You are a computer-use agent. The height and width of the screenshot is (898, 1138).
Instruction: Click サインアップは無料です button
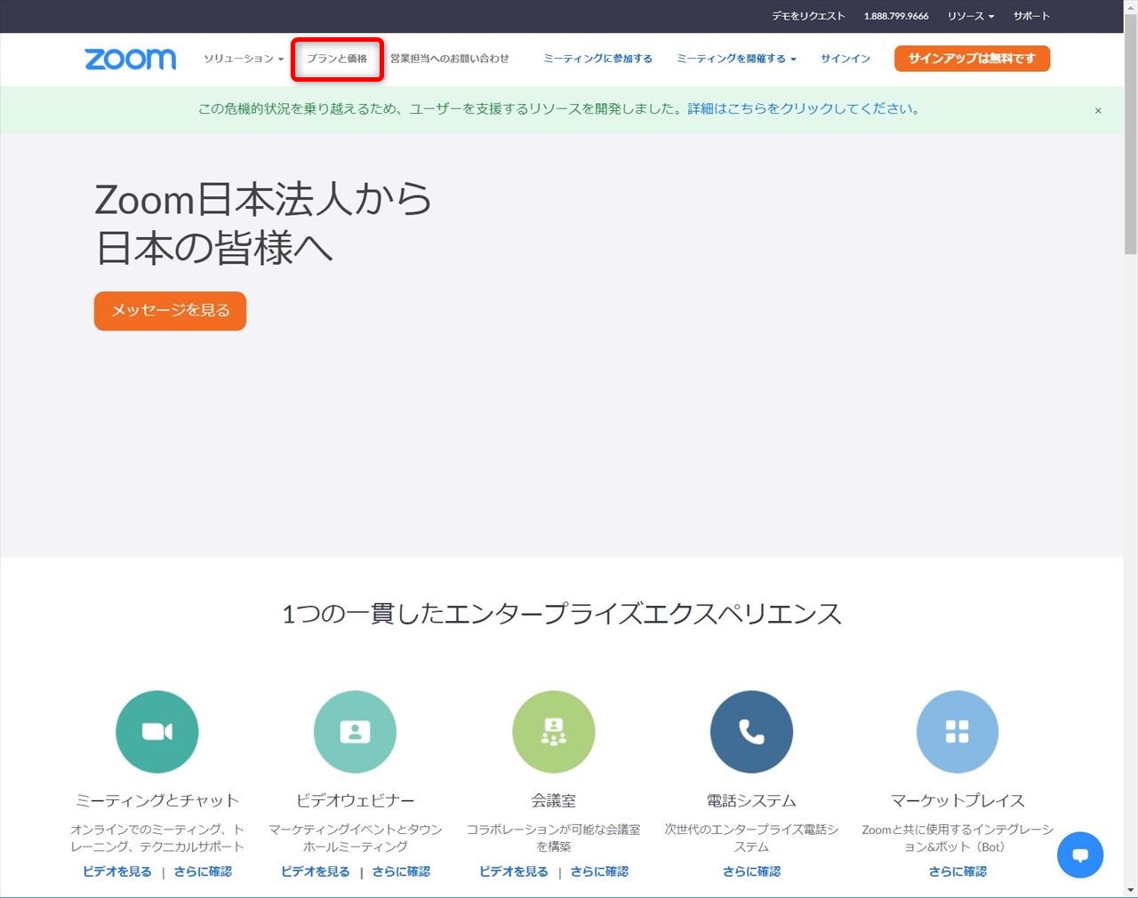coord(972,59)
